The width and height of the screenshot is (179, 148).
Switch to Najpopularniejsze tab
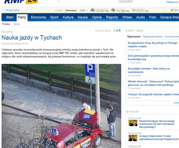152,37
